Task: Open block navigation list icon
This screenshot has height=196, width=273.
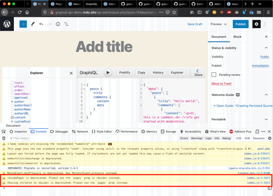Action: (x=66, y=24)
